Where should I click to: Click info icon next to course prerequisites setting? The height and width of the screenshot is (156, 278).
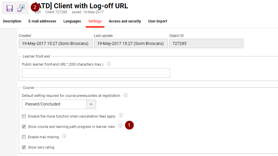(x=126, y=95)
